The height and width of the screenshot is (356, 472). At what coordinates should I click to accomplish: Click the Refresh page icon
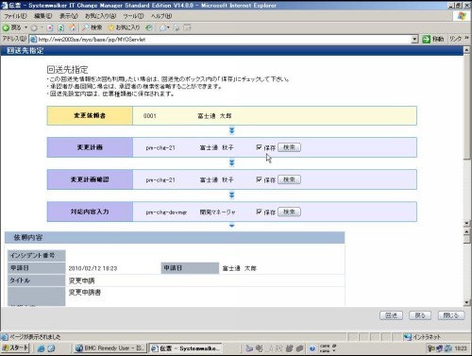coord(61,27)
